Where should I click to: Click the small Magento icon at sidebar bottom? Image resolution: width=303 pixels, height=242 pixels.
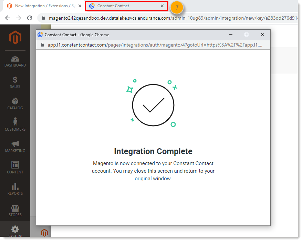pyautogui.click(x=44, y=233)
